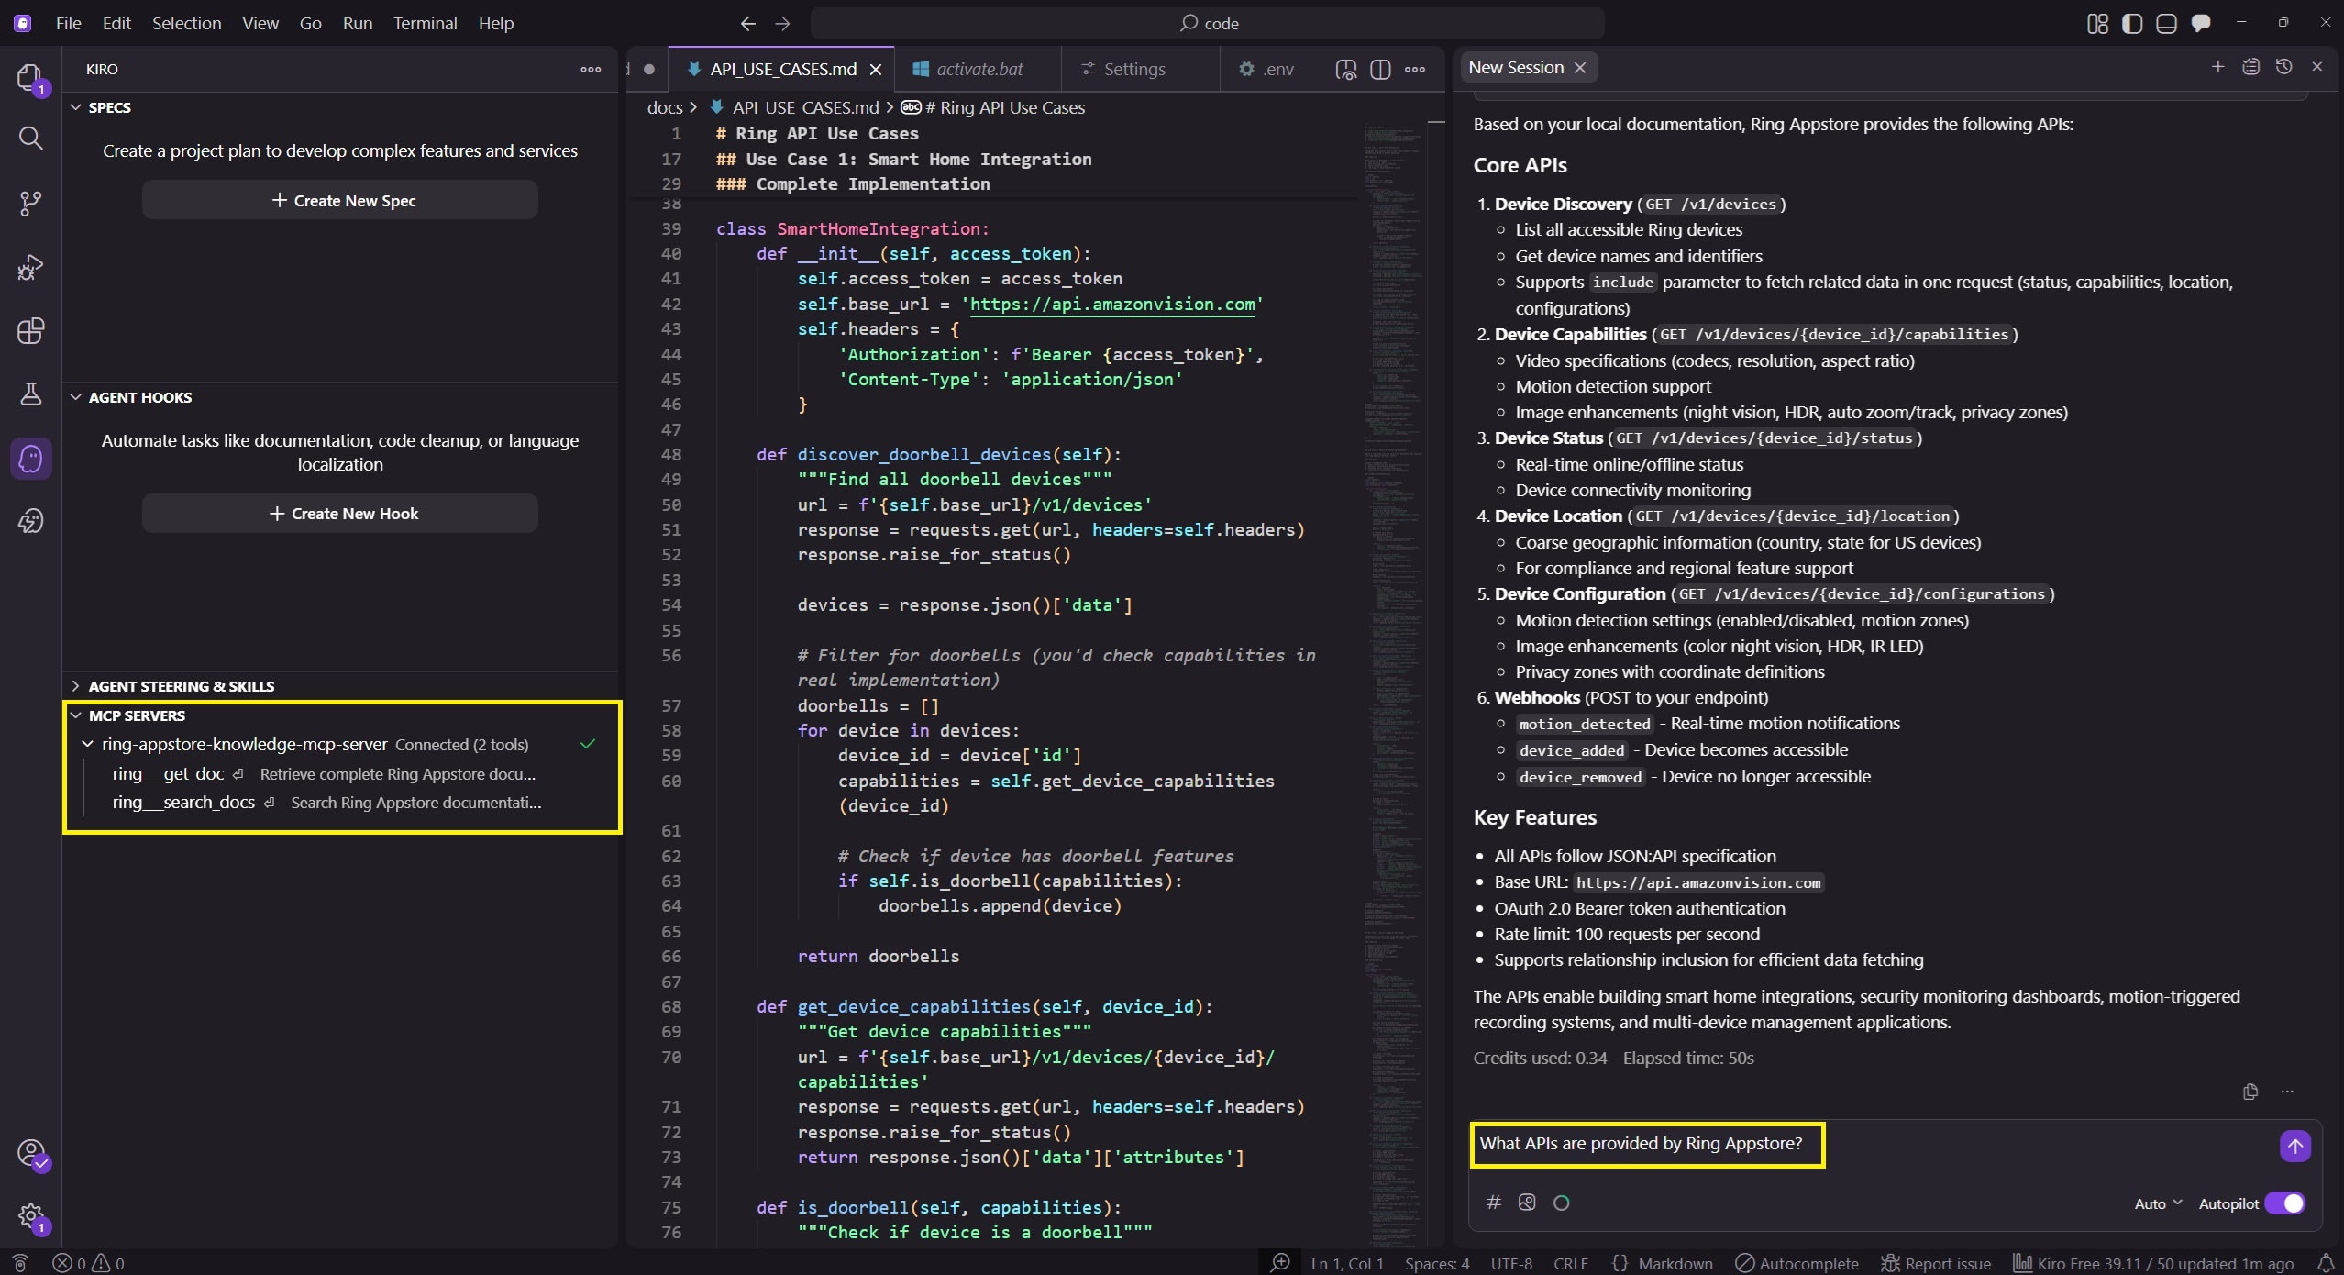Screen dimensions: 2344x1275
Task: Toggle panel layout icon in title bar
Action: tap(2166, 24)
